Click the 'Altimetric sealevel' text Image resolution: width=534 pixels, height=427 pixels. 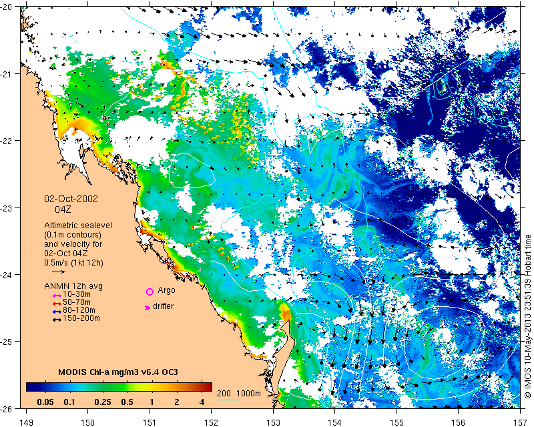[x=78, y=226]
